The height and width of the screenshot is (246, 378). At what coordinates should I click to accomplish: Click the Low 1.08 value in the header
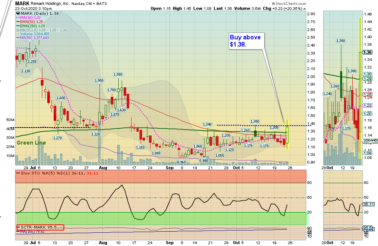pos(202,8)
